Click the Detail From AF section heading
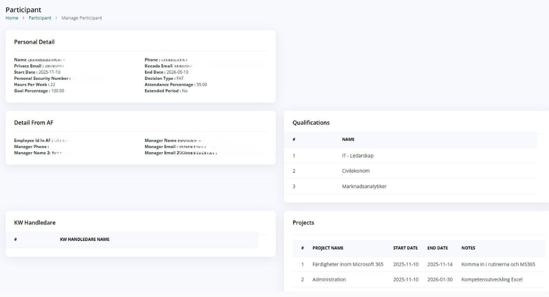Viewport: 549px width, 297px height. [x=34, y=123]
